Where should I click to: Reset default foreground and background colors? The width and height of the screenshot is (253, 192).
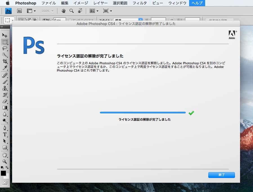(2, 168)
